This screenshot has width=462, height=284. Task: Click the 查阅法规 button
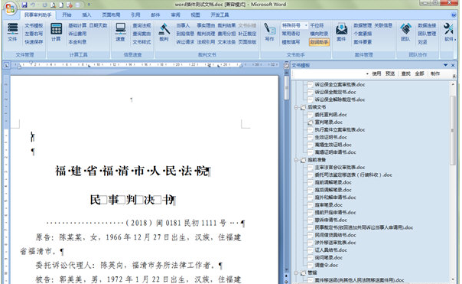(x=142, y=26)
